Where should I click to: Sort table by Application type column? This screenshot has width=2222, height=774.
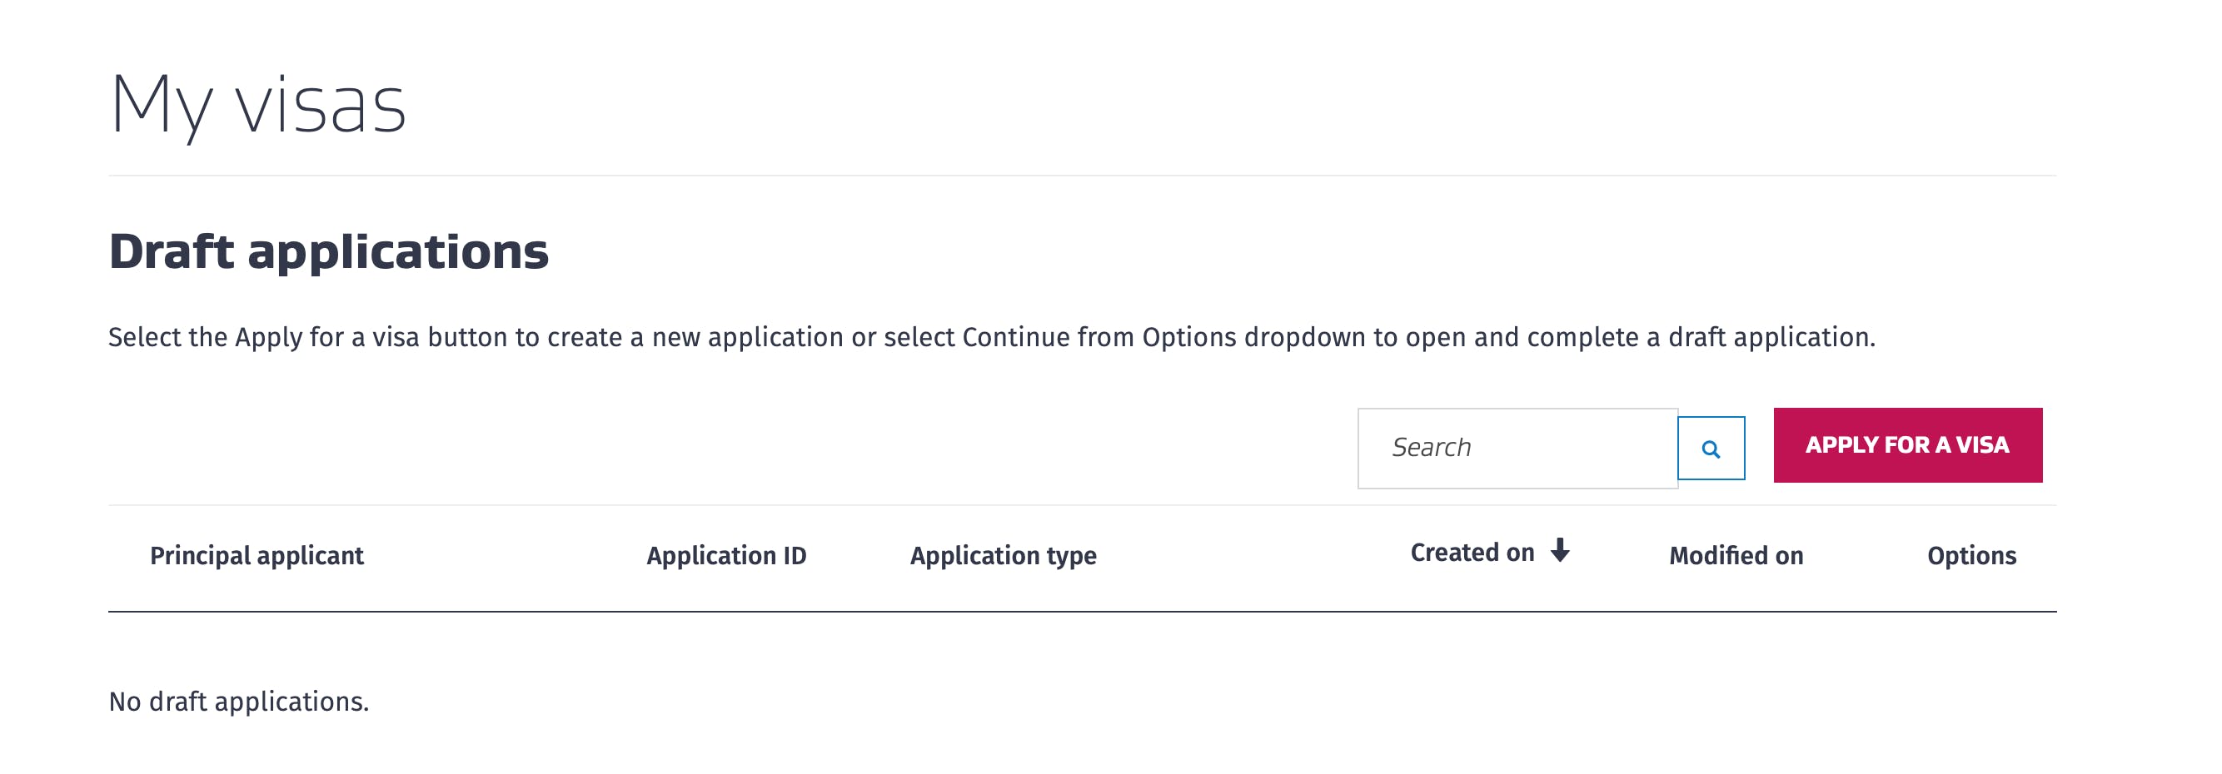click(x=1004, y=556)
